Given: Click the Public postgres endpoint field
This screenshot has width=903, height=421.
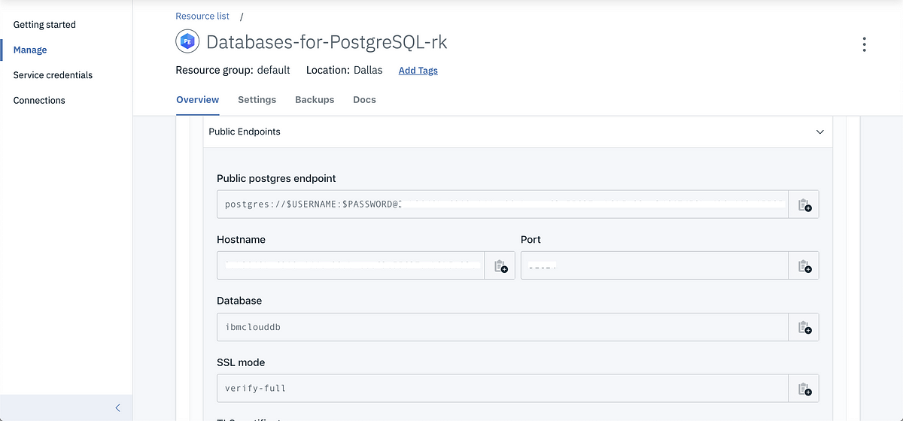Looking at the screenshot, I should pyautogui.click(x=503, y=204).
